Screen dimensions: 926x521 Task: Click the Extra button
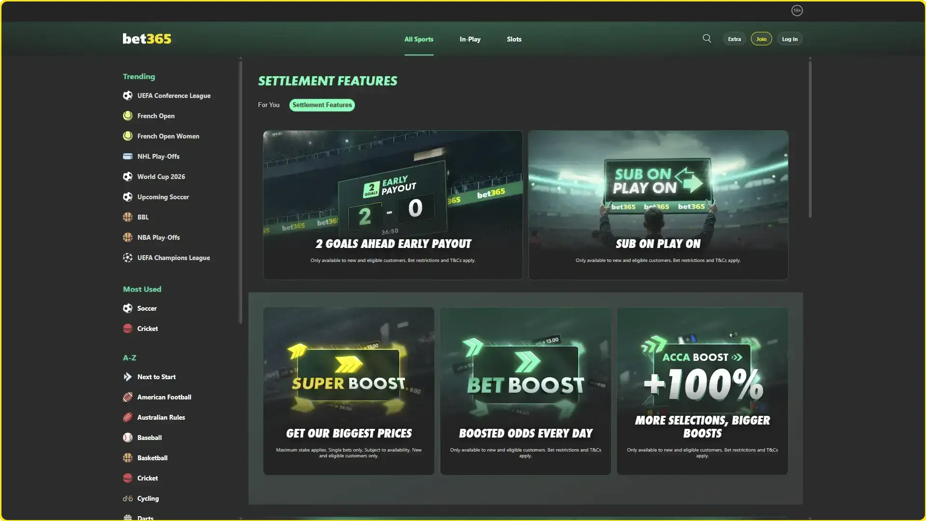coord(734,39)
